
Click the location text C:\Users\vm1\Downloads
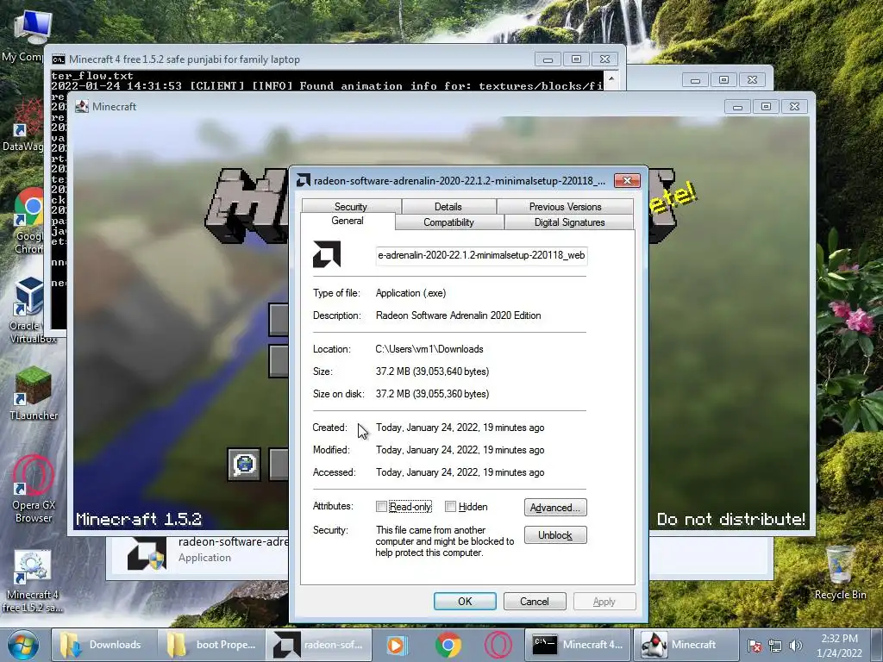click(429, 349)
